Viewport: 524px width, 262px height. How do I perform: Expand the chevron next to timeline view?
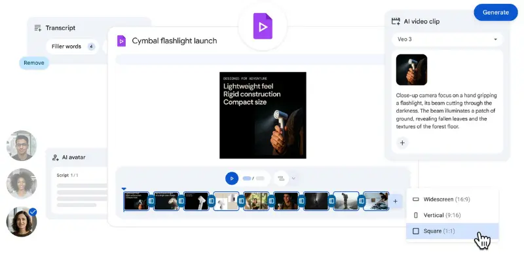[293, 178]
